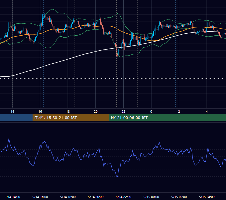Select the London 15:30-21:00 JST session band
The image size is (226, 200).
point(70,118)
